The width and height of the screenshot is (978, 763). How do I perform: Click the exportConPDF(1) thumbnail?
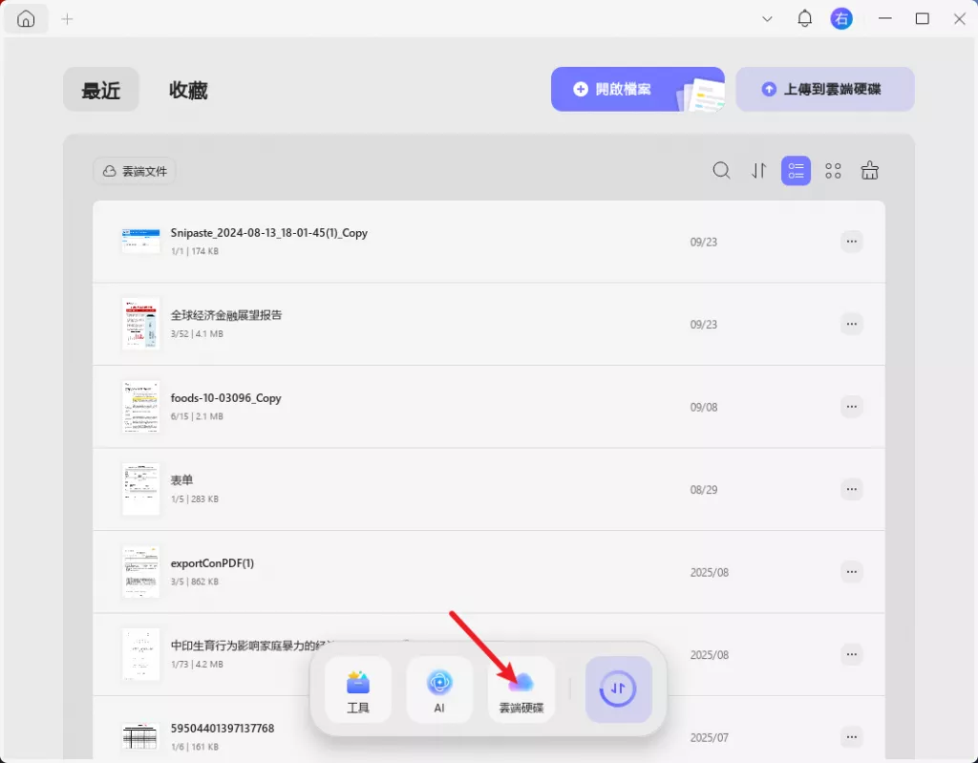tap(141, 571)
